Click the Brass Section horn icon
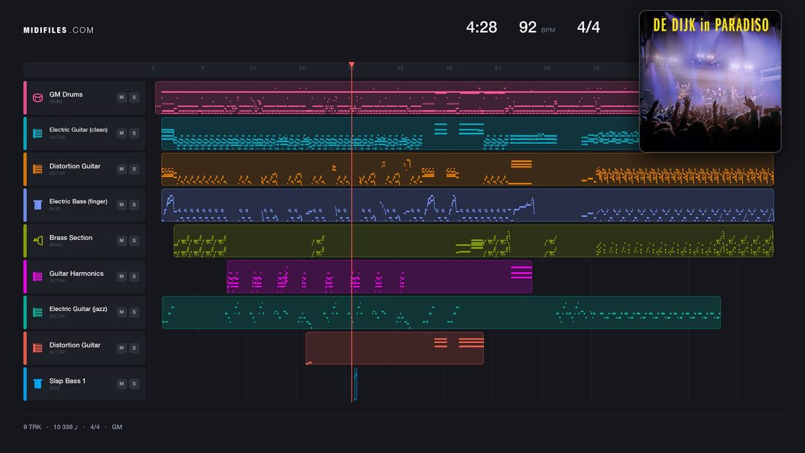This screenshot has width=805, height=453. pyautogui.click(x=37, y=240)
